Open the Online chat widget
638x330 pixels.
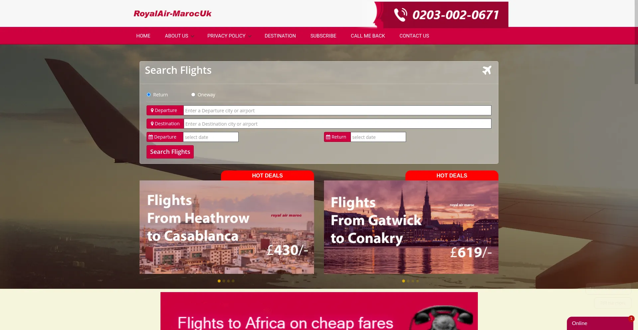[600, 323]
